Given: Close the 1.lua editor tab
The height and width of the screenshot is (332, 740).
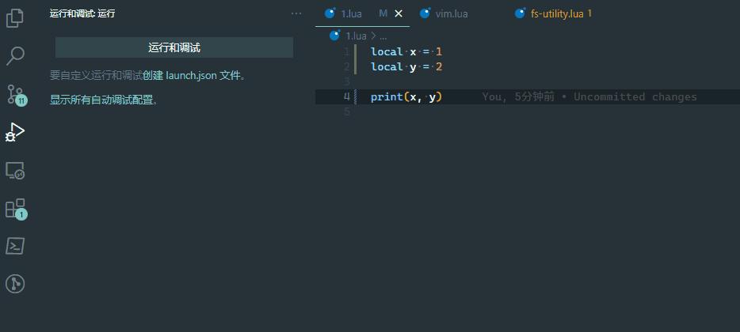Looking at the screenshot, I should (x=399, y=13).
